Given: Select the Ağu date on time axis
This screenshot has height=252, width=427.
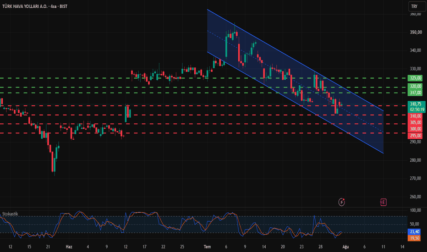Looking at the screenshot, I should [345, 247].
